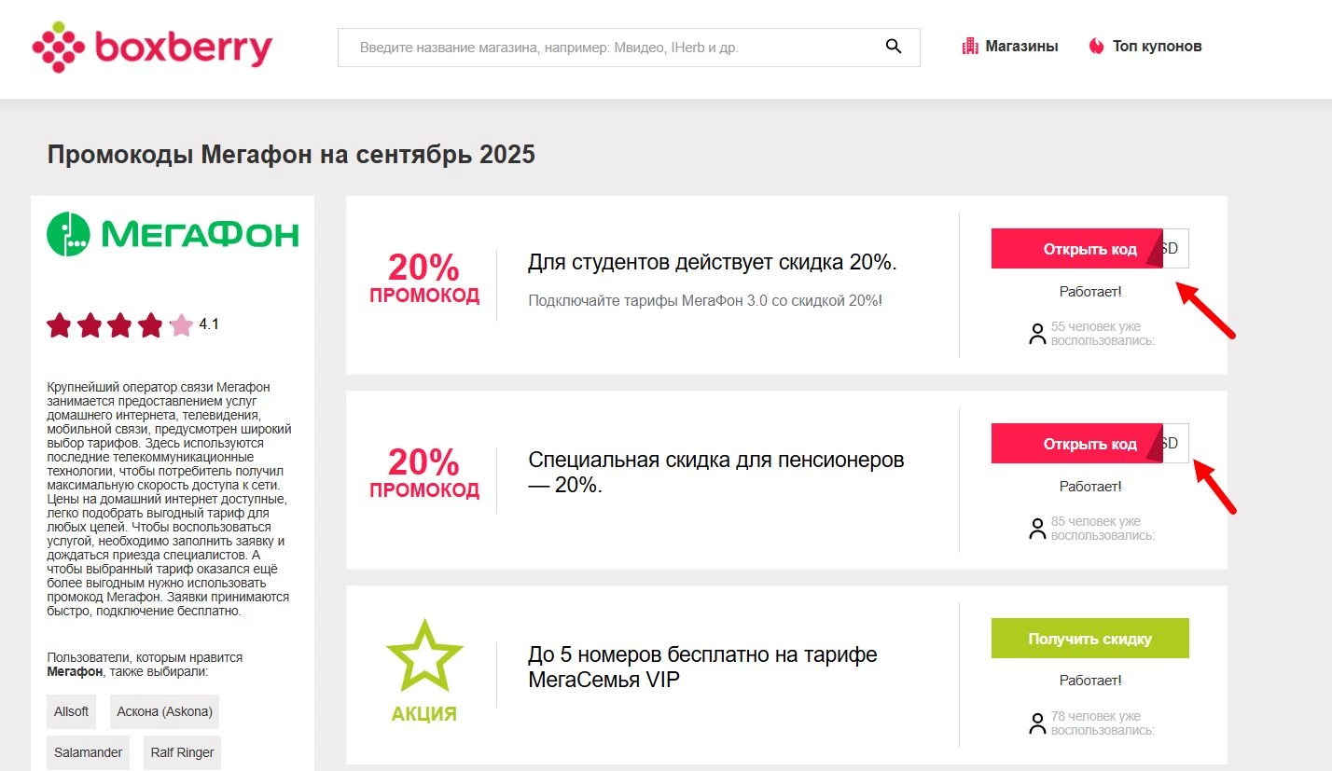The height and width of the screenshot is (771, 1332).
Task: Open the Топ купонов section
Action: (1155, 45)
